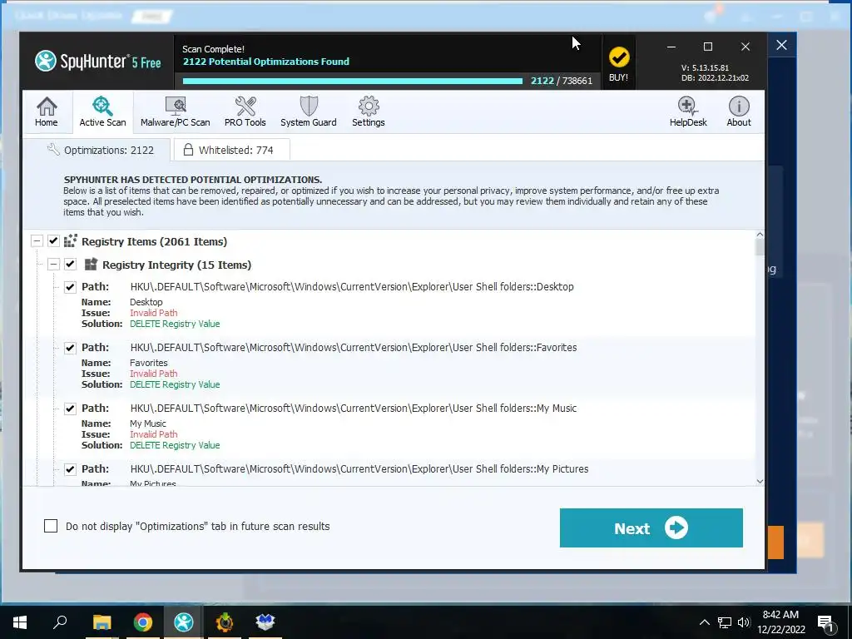Click the Invalid Path issue for Favorites
This screenshot has height=639, width=852.
[x=153, y=374]
